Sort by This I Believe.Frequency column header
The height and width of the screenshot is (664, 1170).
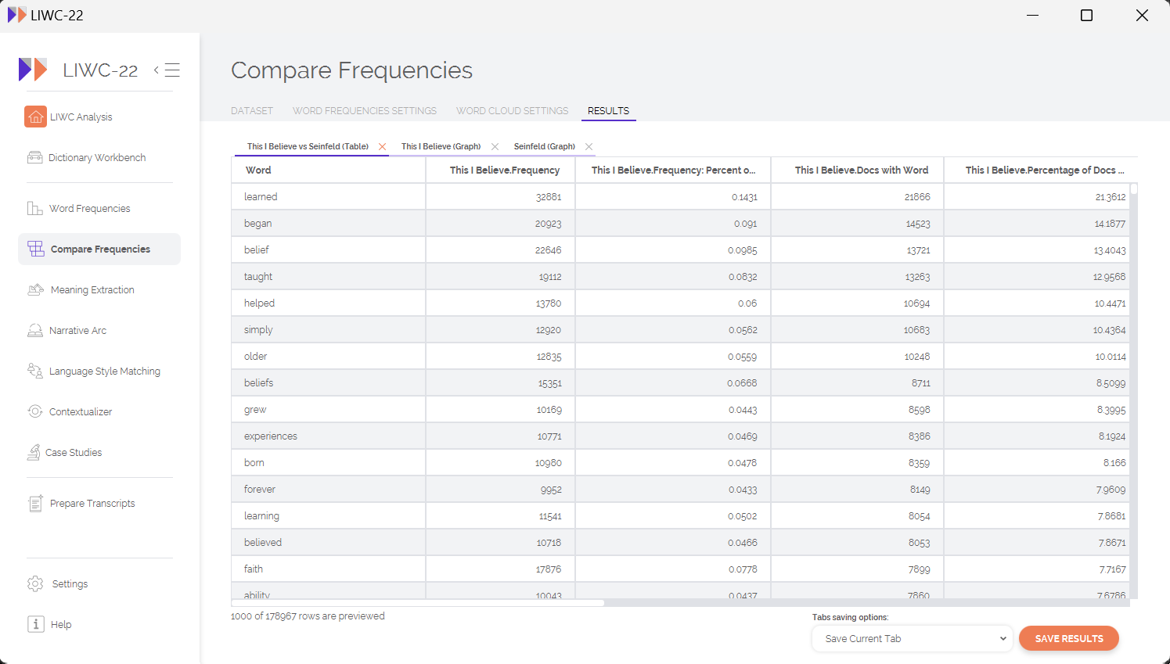point(500,170)
